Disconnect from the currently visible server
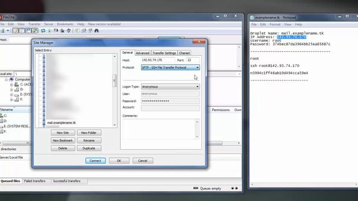The image size is (358, 201). [x=62, y=31]
